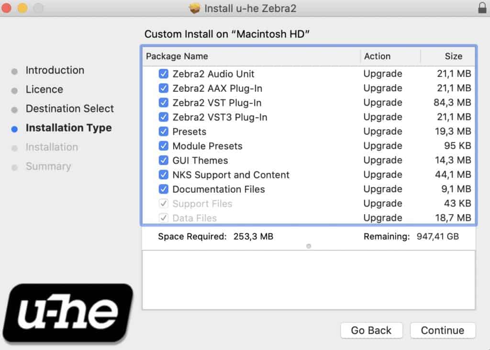Uncheck the Zebra2 Audio Unit checkbox
The height and width of the screenshot is (350, 490).
[x=164, y=74]
